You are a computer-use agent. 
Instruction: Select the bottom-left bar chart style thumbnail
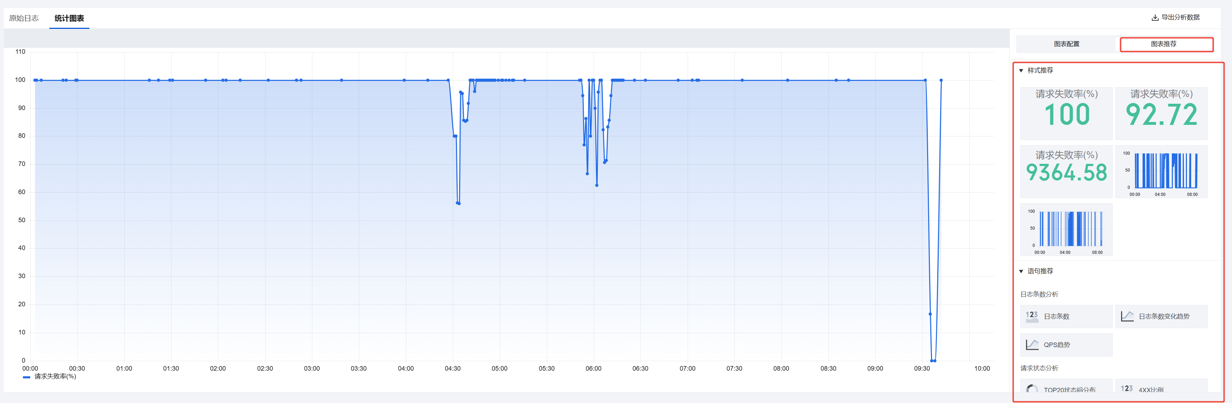tap(1066, 230)
